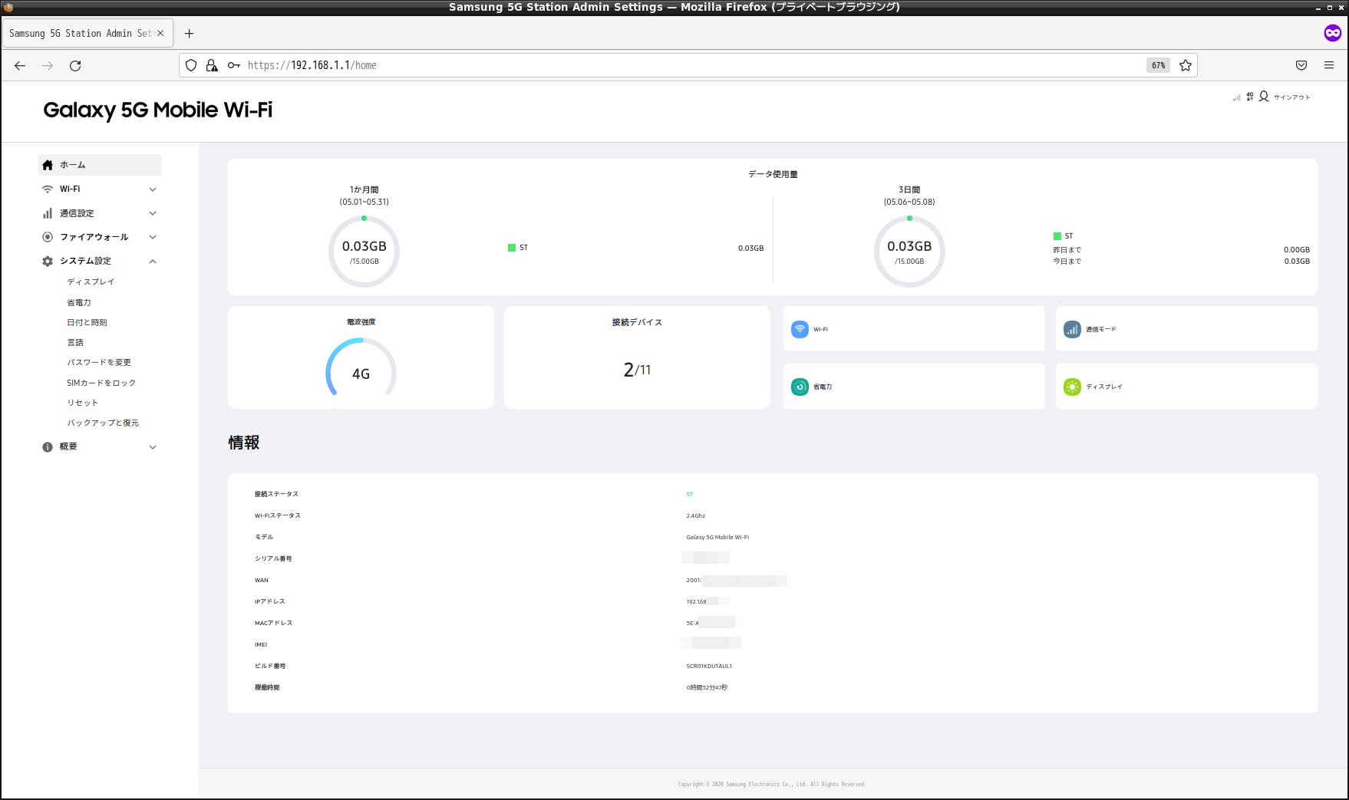Click the info icon beside 概要
1349x800 pixels.
tap(48, 447)
